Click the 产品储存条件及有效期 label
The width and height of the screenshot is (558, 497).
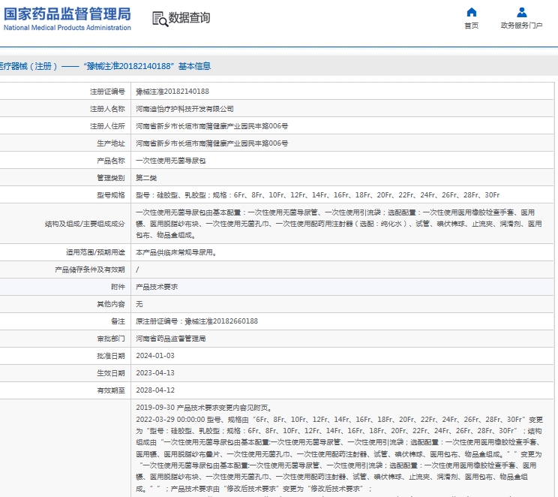click(90, 270)
